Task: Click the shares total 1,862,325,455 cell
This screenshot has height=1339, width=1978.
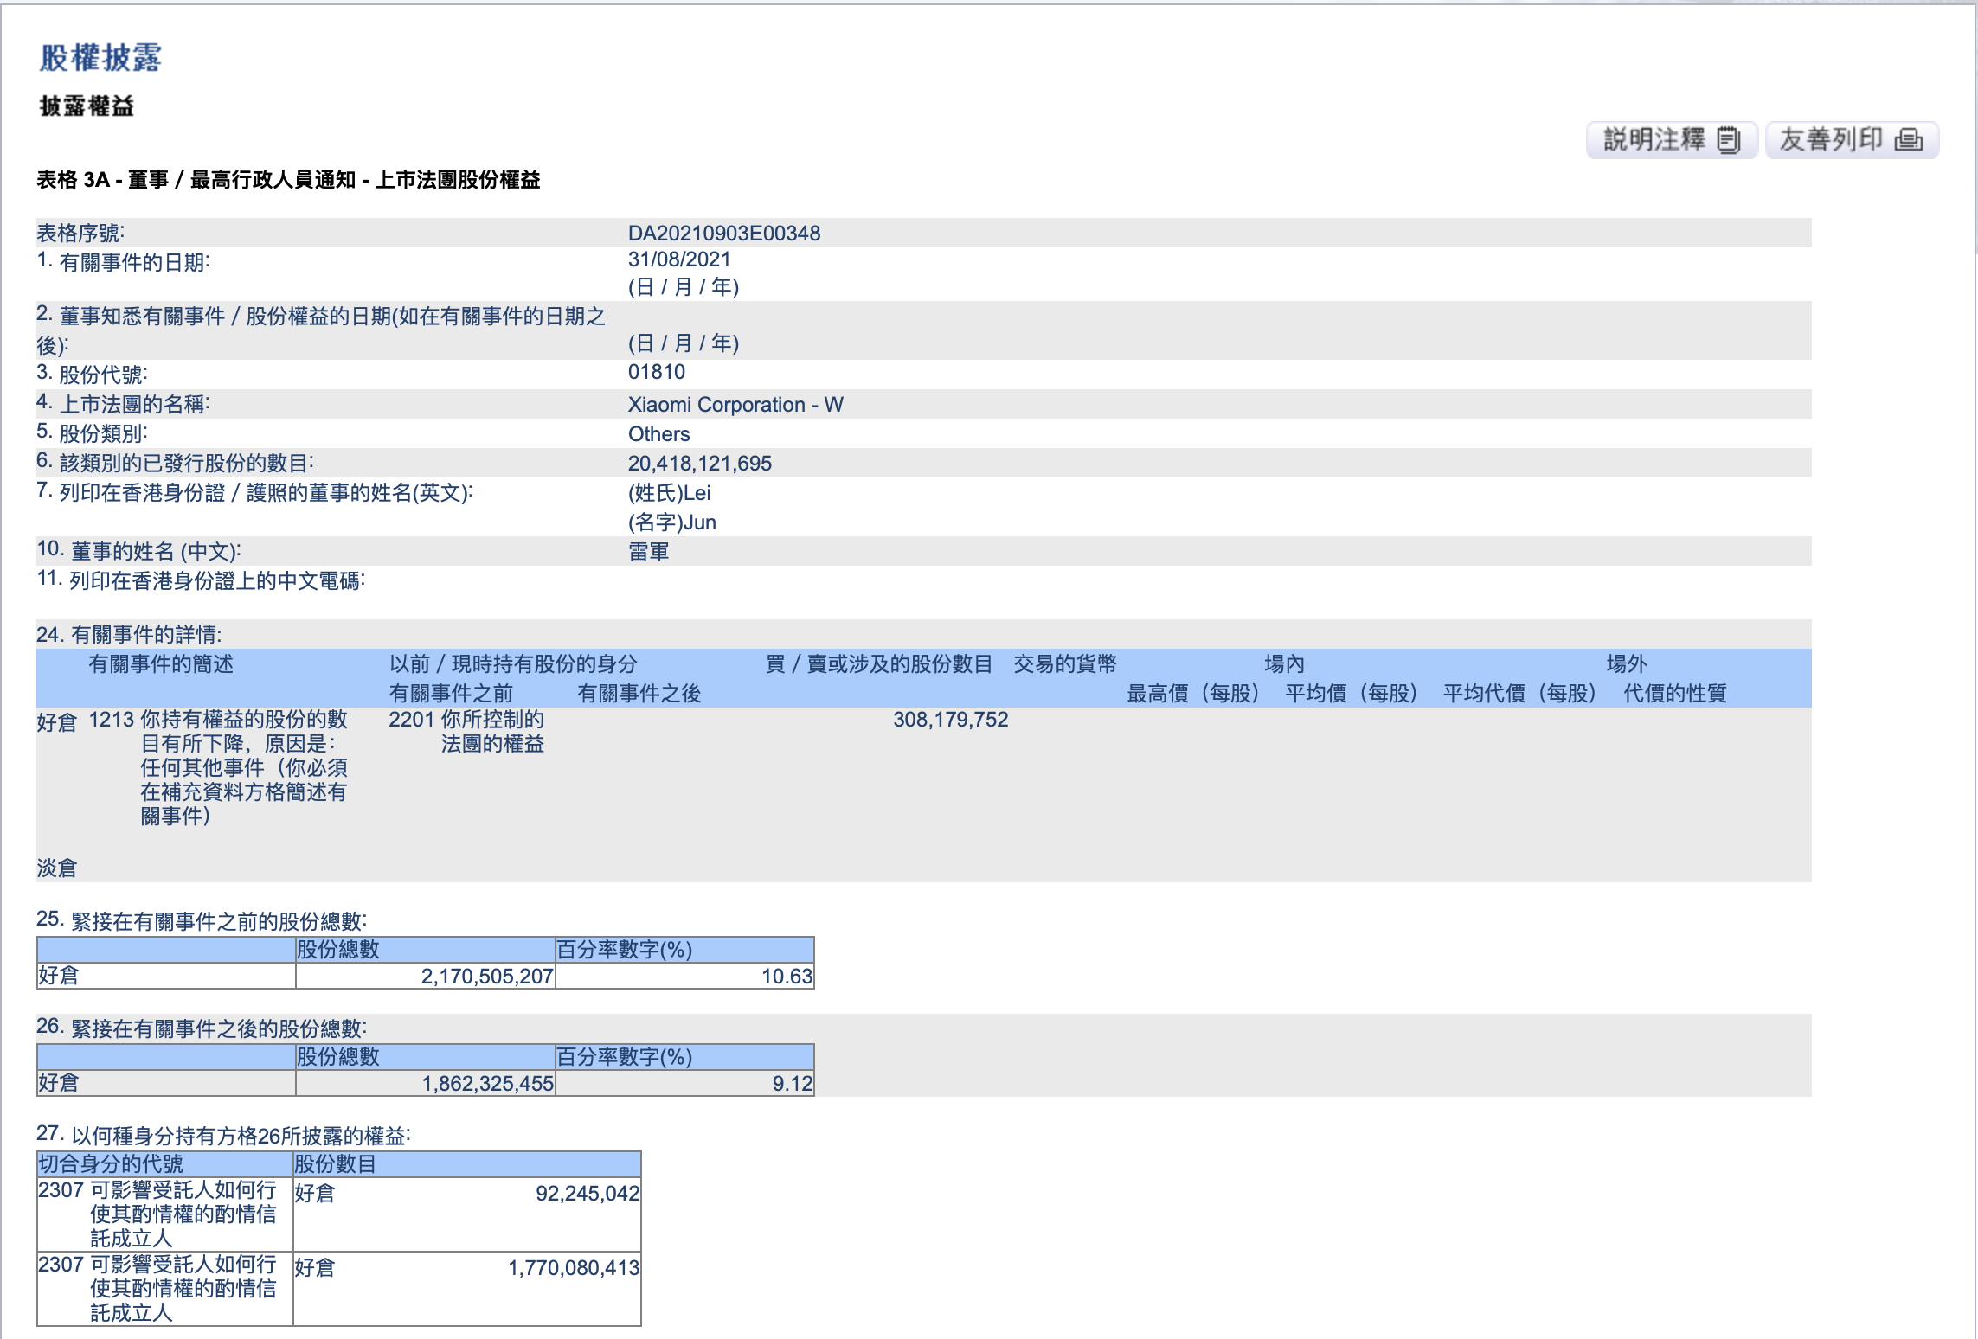Action: 485,1081
